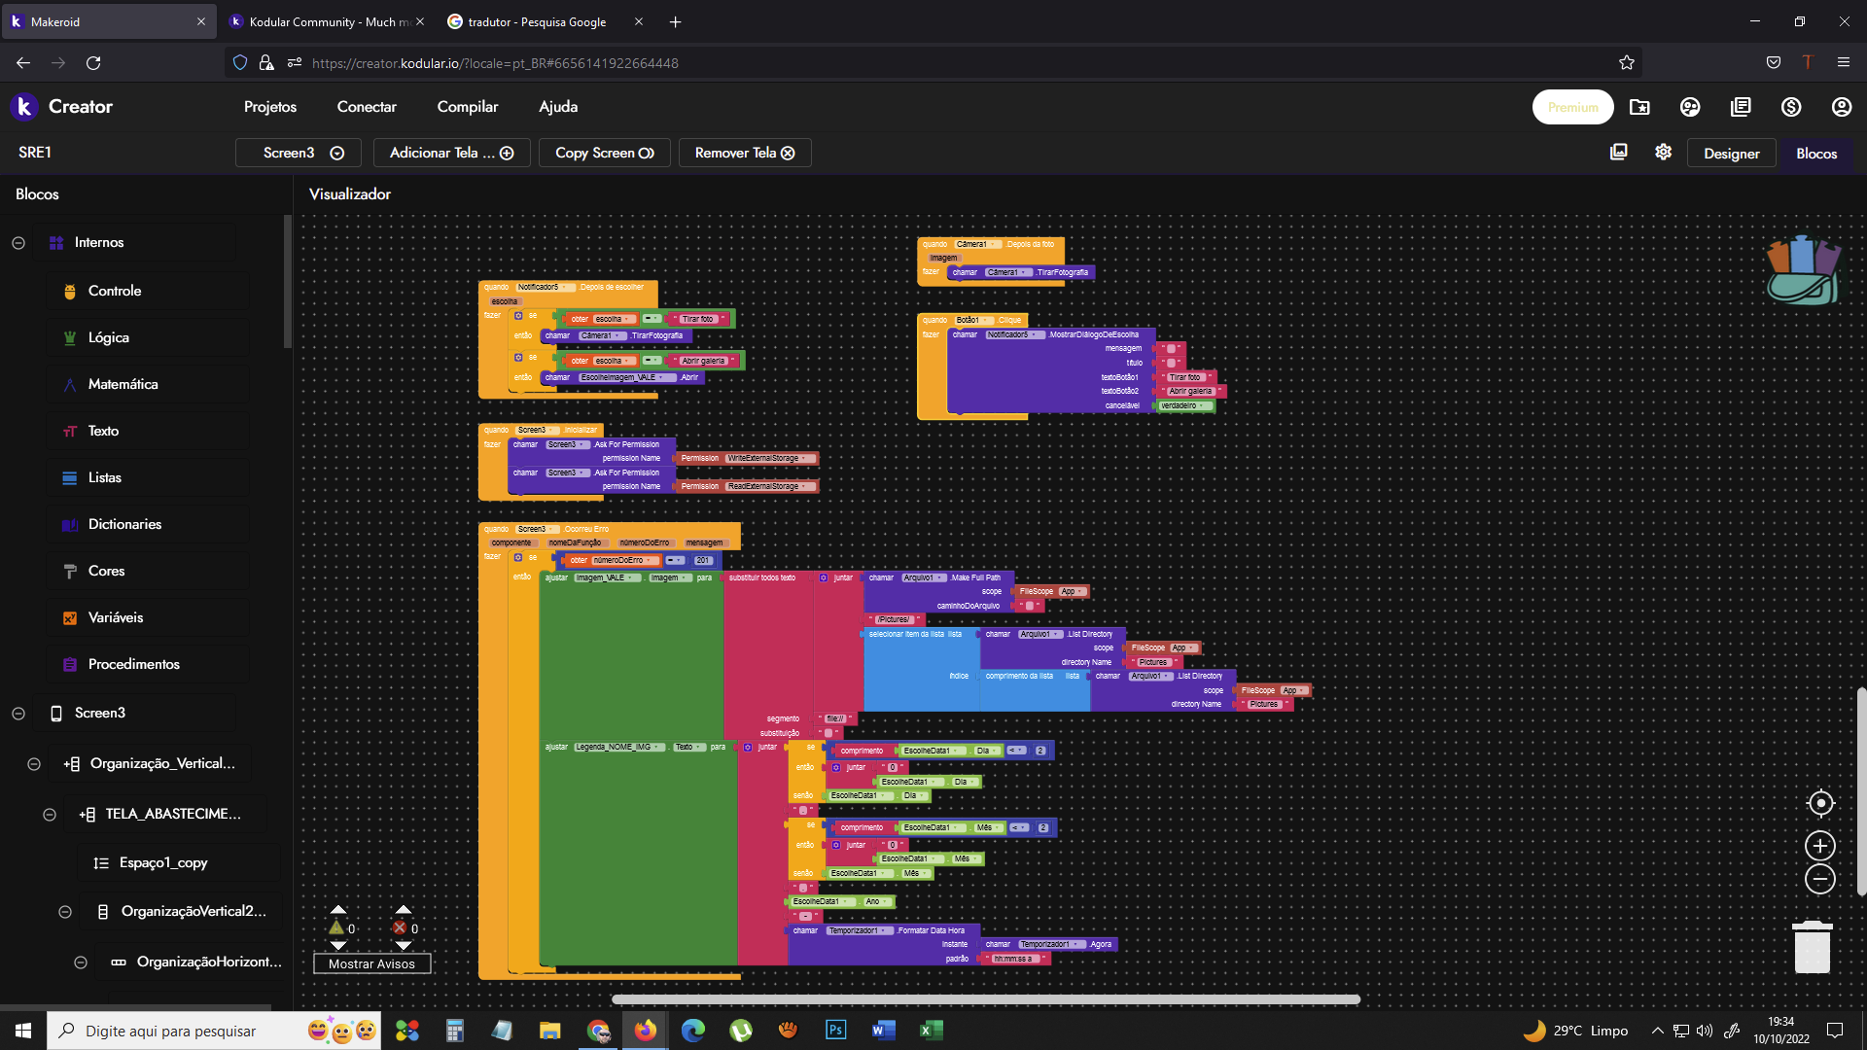Jump to next error arrow
Image resolution: width=1867 pixels, height=1050 pixels.
404,945
